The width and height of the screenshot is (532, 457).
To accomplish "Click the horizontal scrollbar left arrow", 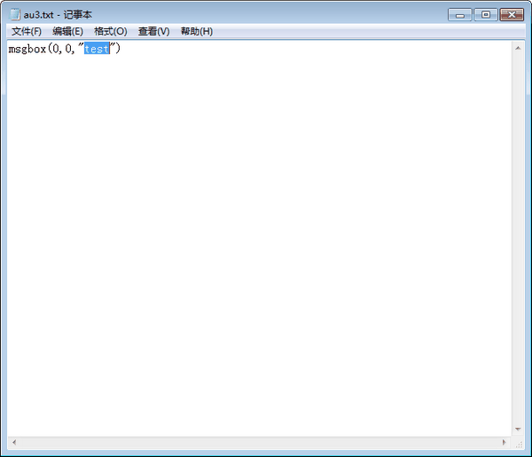I will pos(14,443).
